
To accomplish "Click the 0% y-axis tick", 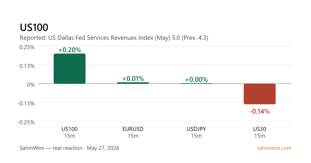I will click(x=31, y=84).
